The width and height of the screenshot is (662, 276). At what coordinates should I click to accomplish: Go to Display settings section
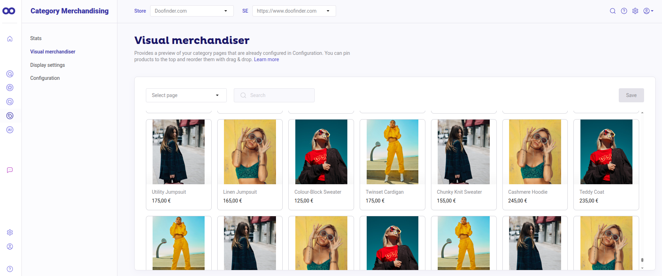click(x=47, y=65)
